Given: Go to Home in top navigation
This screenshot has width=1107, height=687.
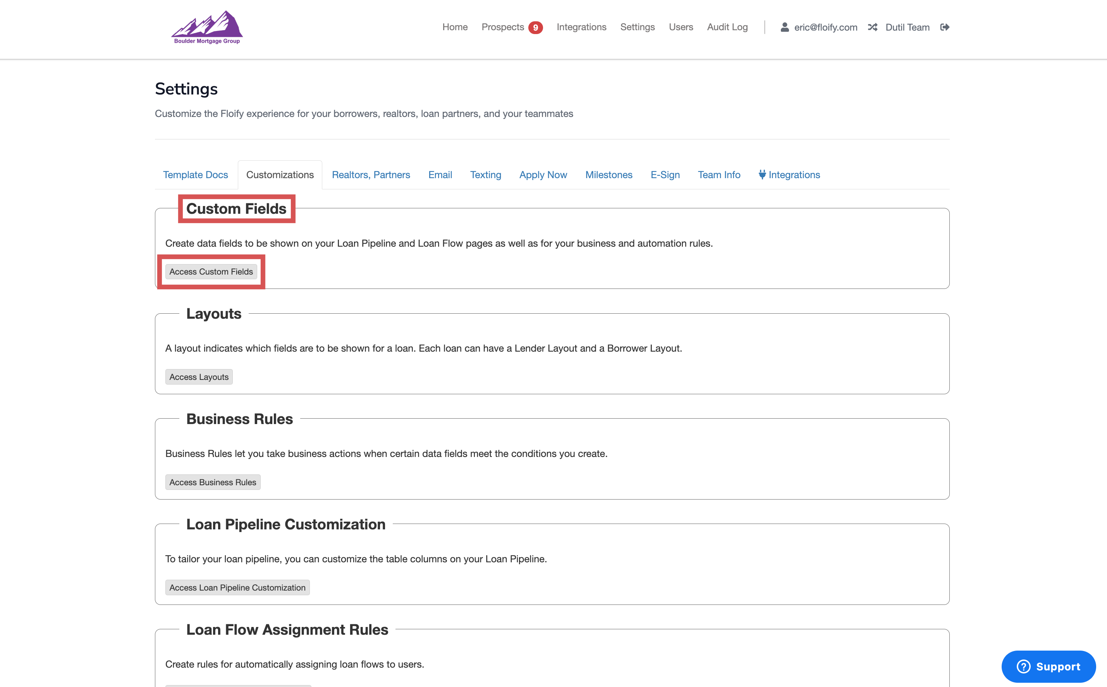Looking at the screenshot, I should coord(455,27).
